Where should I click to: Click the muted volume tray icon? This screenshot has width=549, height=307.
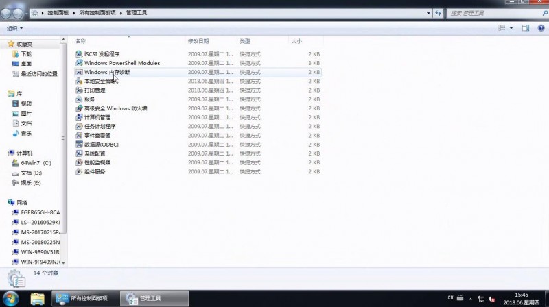tap(491, 299)
